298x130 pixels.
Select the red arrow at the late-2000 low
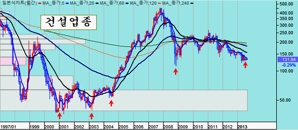pyautogui.click(x=59, y=115)
